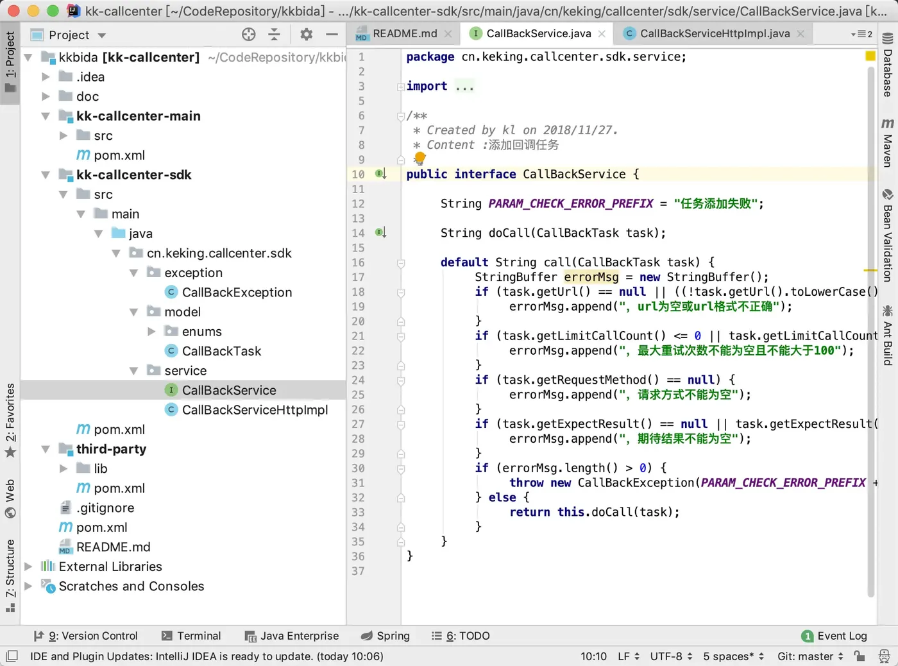Viewport: 898px width, 666px height.
Task: Open the 6: TODO tool window
Action: click(x=461, y=636)
